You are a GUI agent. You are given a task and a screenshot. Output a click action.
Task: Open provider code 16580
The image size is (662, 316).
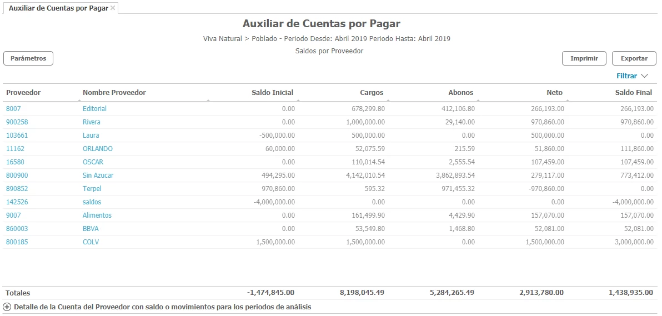[x=15, y=162]
